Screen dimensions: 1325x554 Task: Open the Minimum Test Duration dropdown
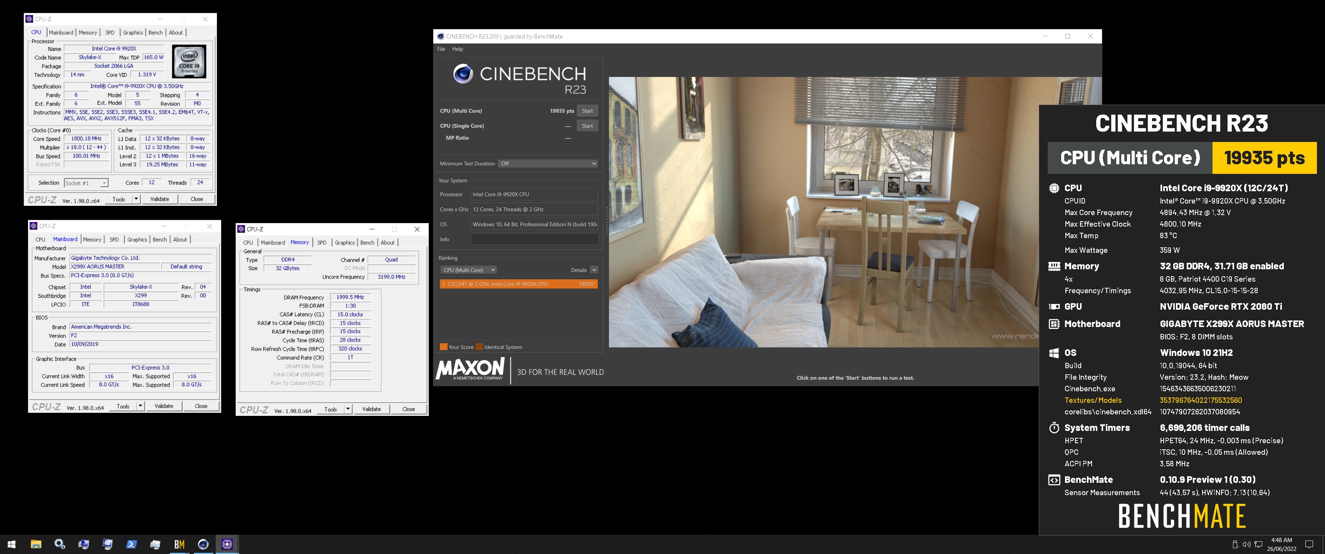click(x=548, y=164)
